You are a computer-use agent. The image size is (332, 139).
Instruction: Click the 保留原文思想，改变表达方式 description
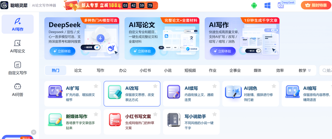tap(140, 97)
